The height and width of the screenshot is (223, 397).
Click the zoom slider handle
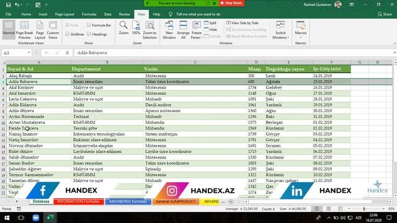pos(364,209)
